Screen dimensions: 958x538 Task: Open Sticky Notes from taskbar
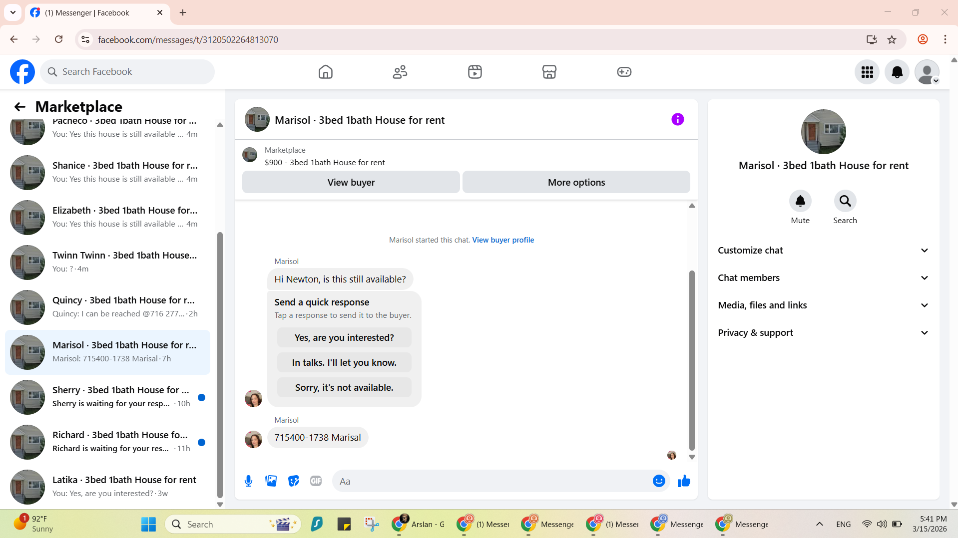[x=344, y=525]
